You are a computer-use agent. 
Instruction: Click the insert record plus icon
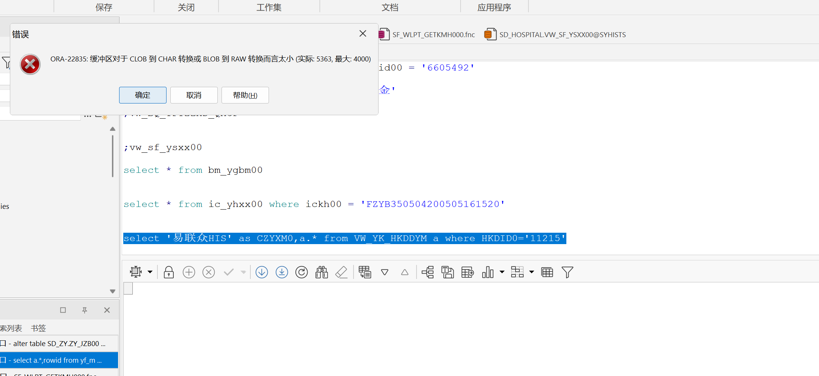coord(189,272)
